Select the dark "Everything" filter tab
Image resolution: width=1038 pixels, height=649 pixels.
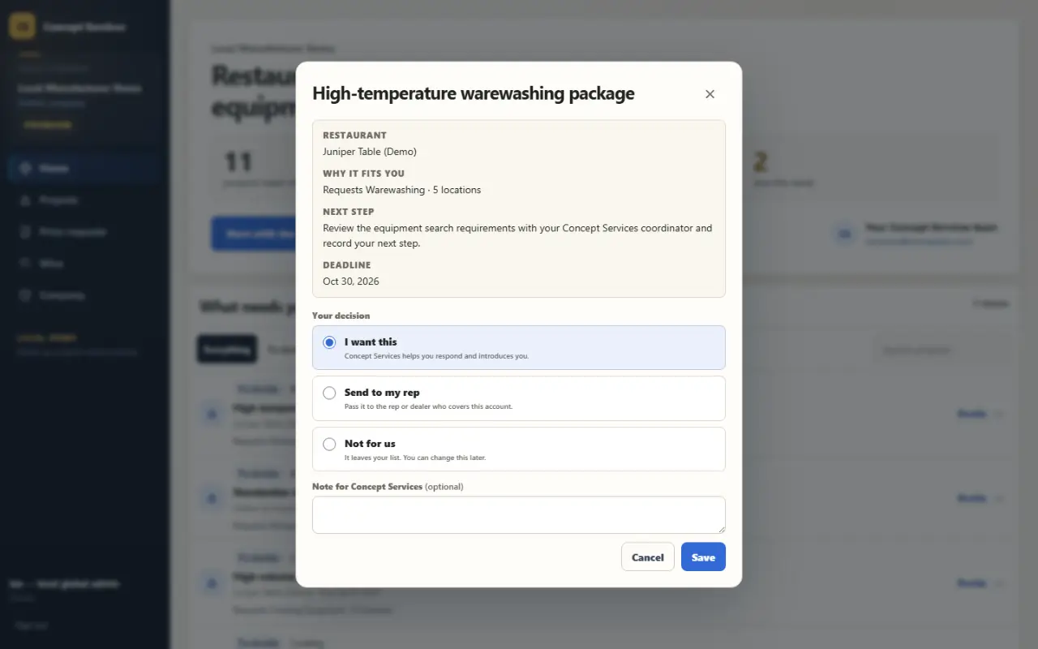(x=227, y=350)
